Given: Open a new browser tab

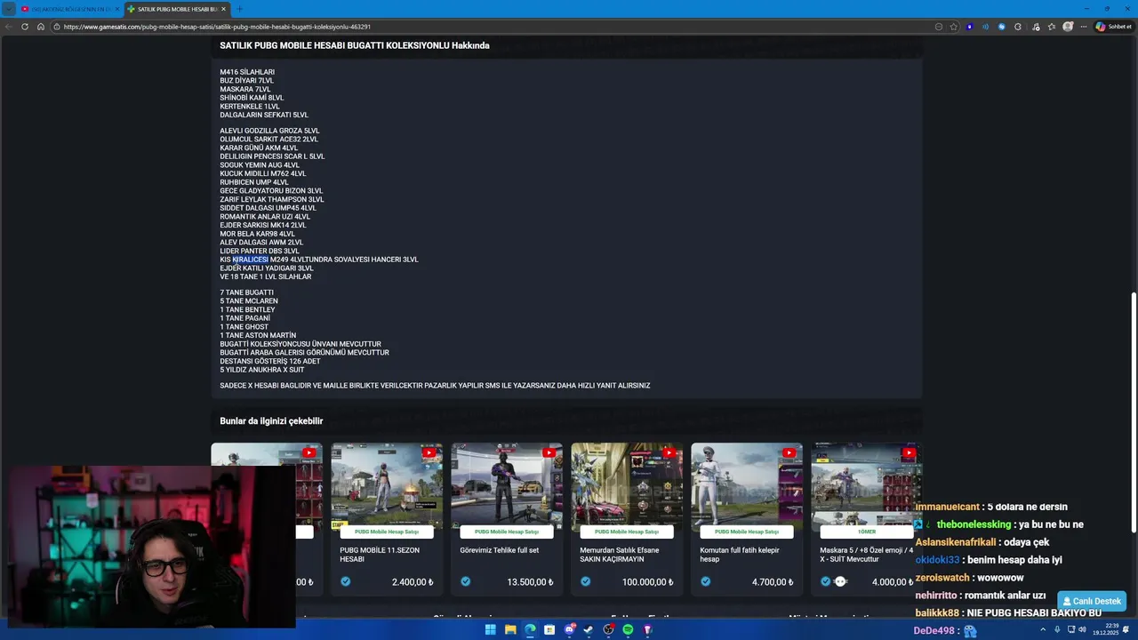Looking at the screenshot, I should tap(239, 9).
